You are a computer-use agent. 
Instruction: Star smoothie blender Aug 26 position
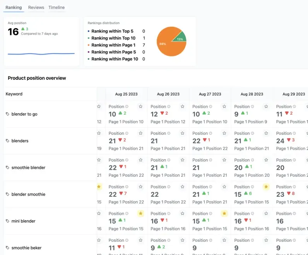click(183, 160)
